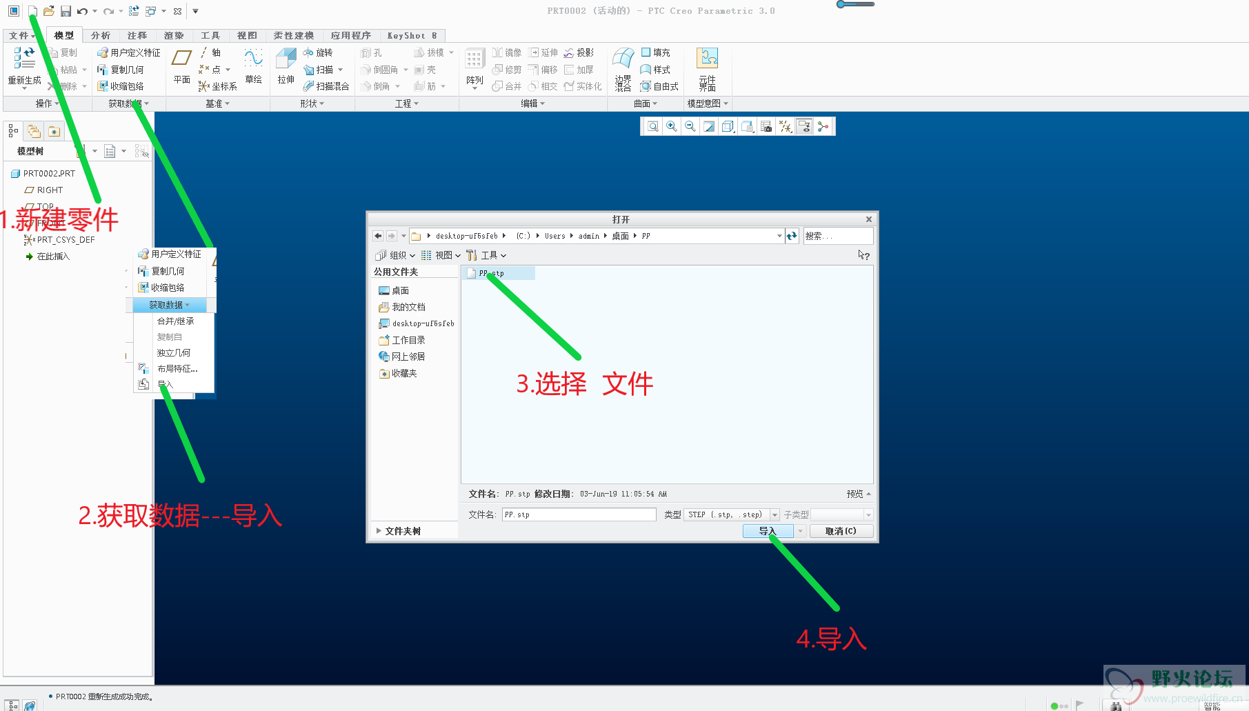1249x711 pixels.
Task: Open the File (文件) menu
Action: [21, 35]
